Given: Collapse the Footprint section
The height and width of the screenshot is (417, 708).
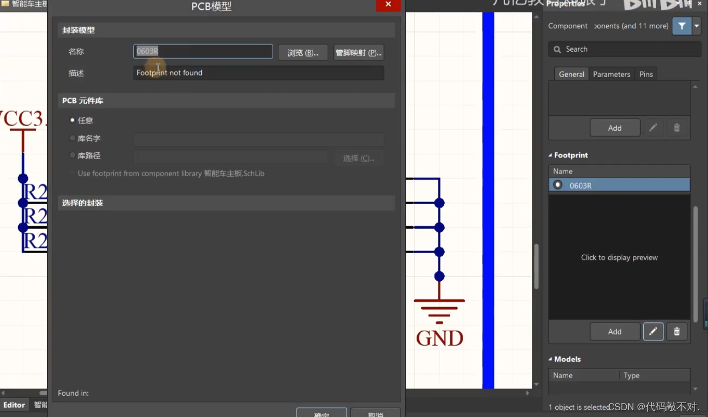Looking at the screenshot, I should [x=550, y=156].
